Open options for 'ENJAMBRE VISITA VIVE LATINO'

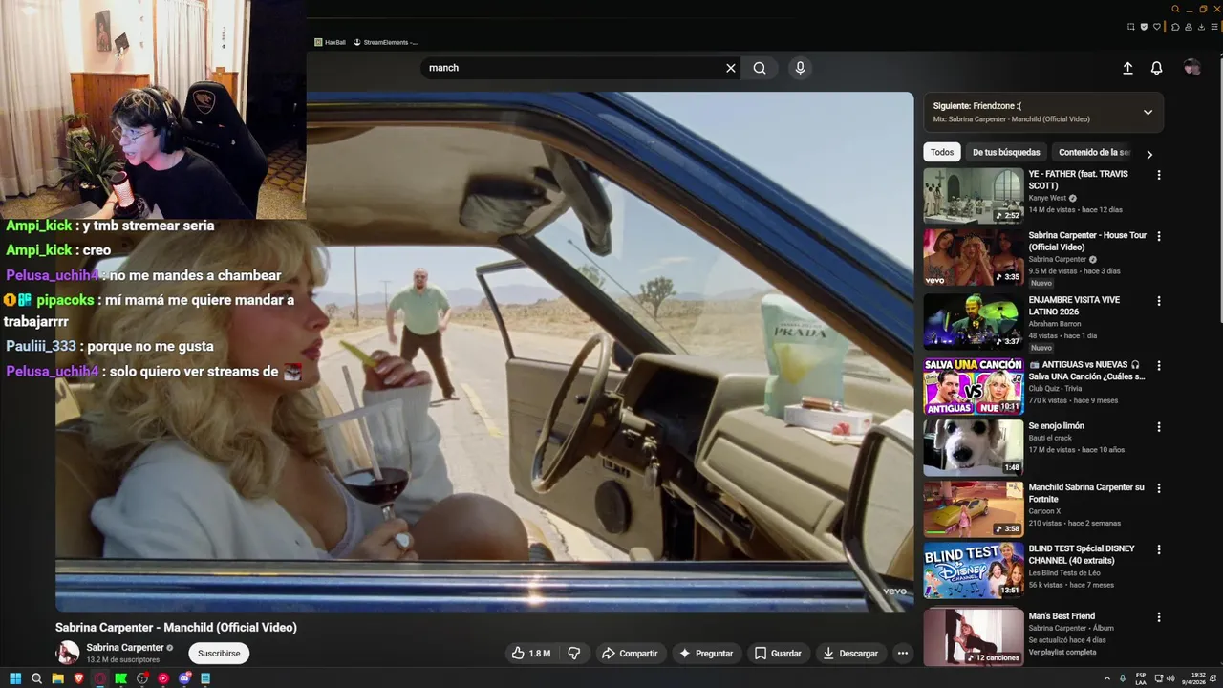(x=1159, y=301)
